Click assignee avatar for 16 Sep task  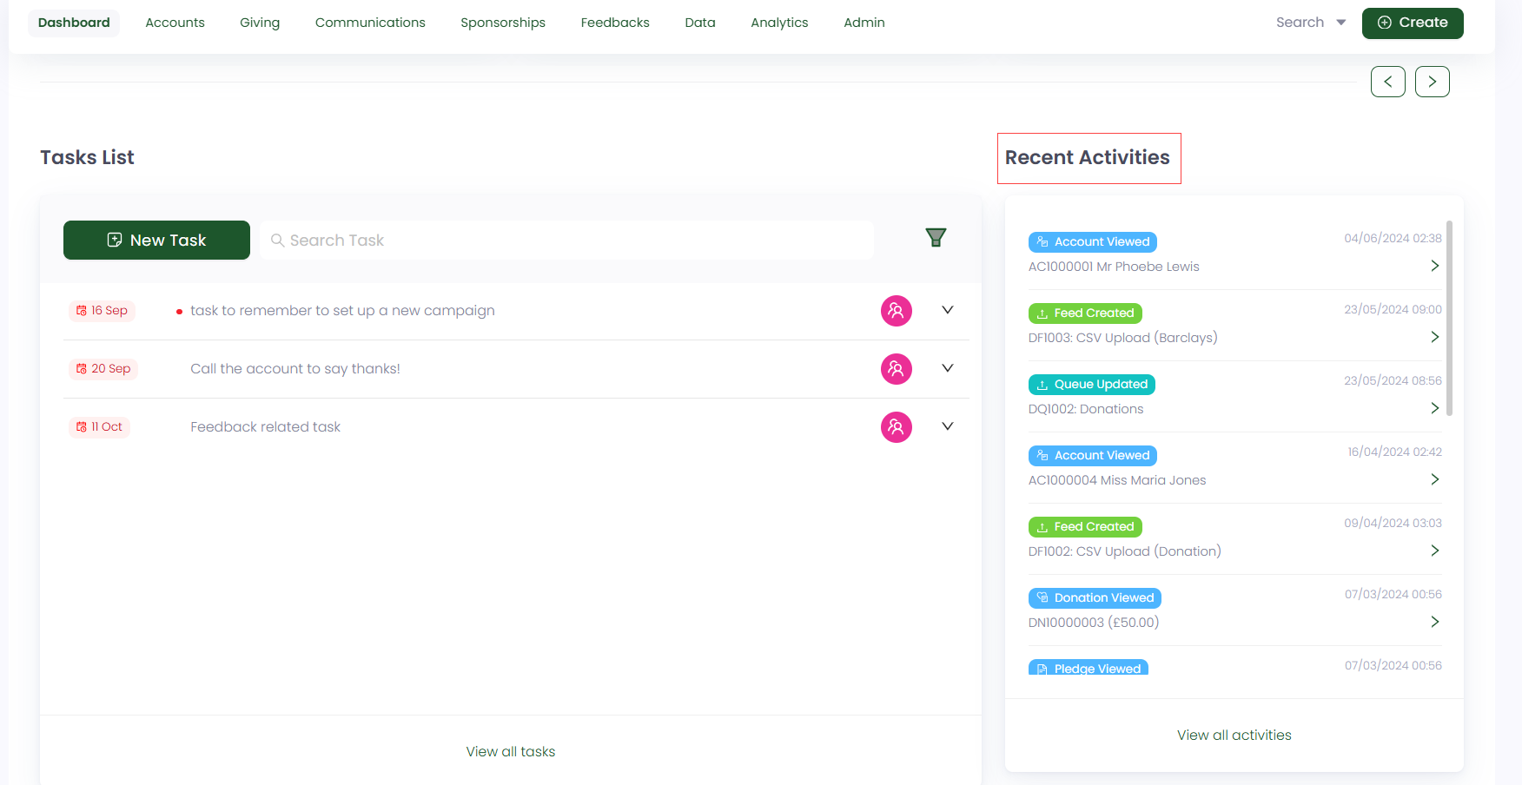[897, 311]
